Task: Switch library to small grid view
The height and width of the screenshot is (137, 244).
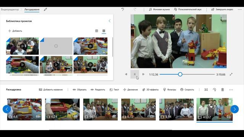Action: (104, 31)
